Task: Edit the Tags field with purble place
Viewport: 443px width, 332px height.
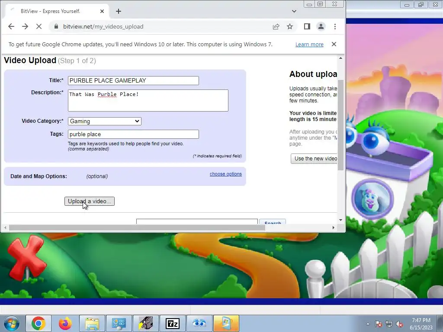Action: pos(133,134)
